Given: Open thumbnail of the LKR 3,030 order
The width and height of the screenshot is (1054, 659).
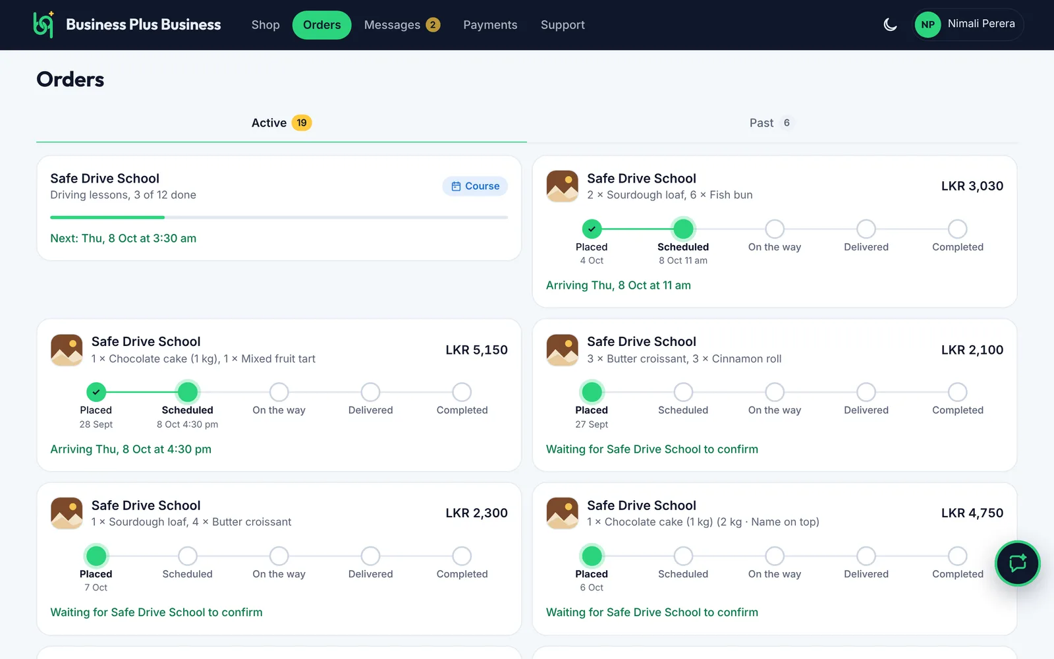Looking at the screenshot, I should point(563,186).
